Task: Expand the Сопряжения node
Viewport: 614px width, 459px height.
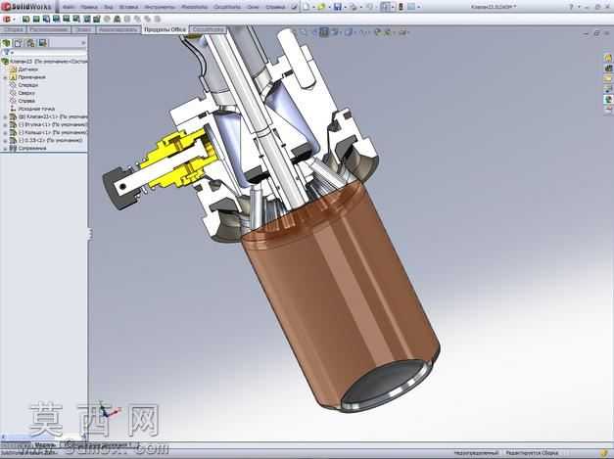Action: 5,149
